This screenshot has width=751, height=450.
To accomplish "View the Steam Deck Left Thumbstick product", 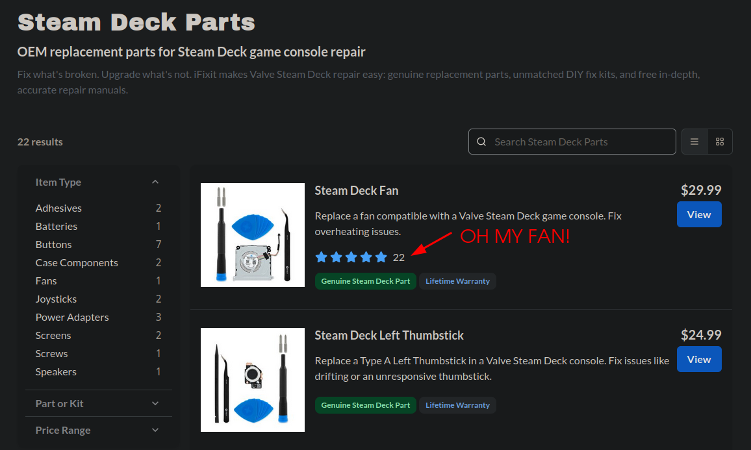I will click(x=699, y=359).
